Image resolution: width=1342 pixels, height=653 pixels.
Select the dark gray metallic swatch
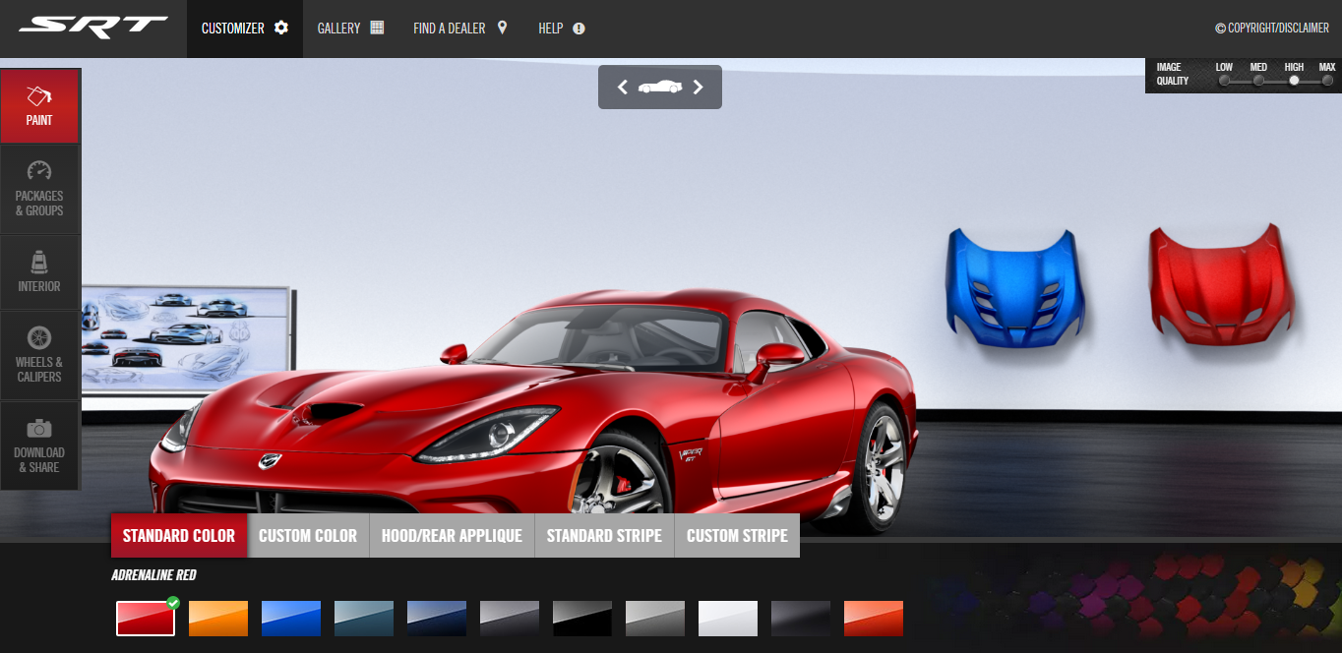click(510, 619)
